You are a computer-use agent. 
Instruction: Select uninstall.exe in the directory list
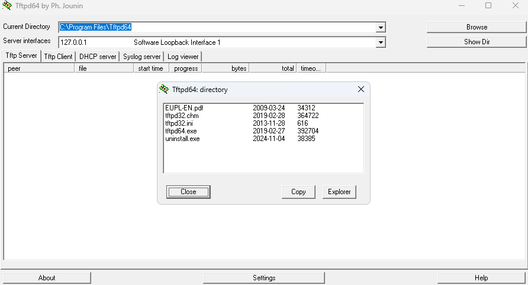coord(182,139)
